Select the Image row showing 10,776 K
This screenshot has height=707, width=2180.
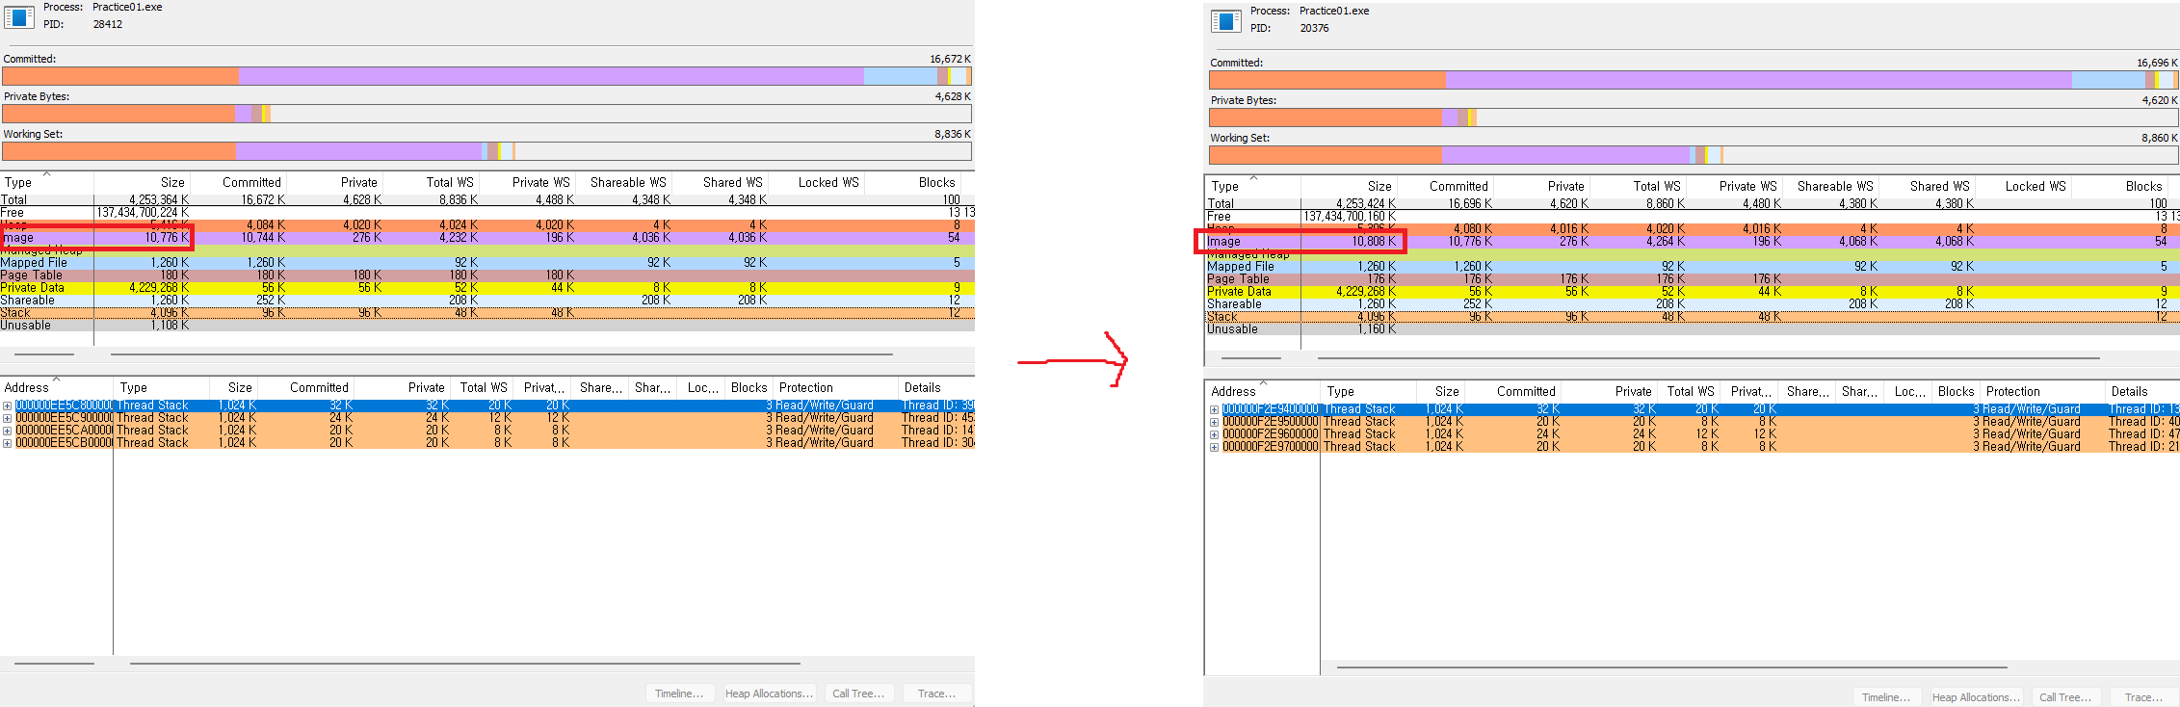point(487,238)
